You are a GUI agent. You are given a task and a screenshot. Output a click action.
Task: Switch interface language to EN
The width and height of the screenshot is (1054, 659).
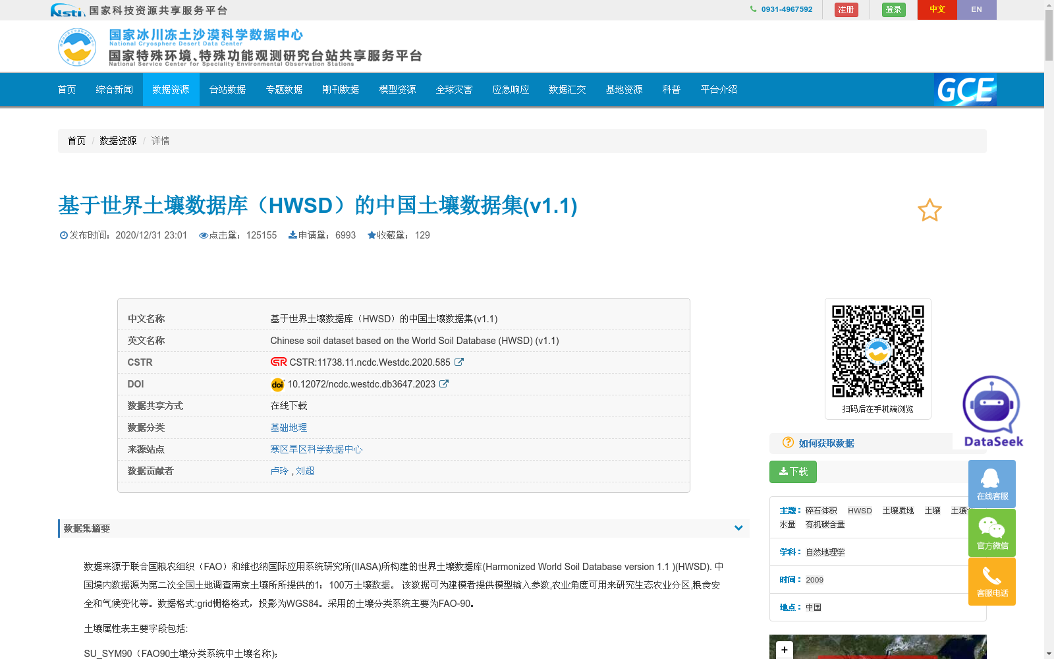(977, 10)
